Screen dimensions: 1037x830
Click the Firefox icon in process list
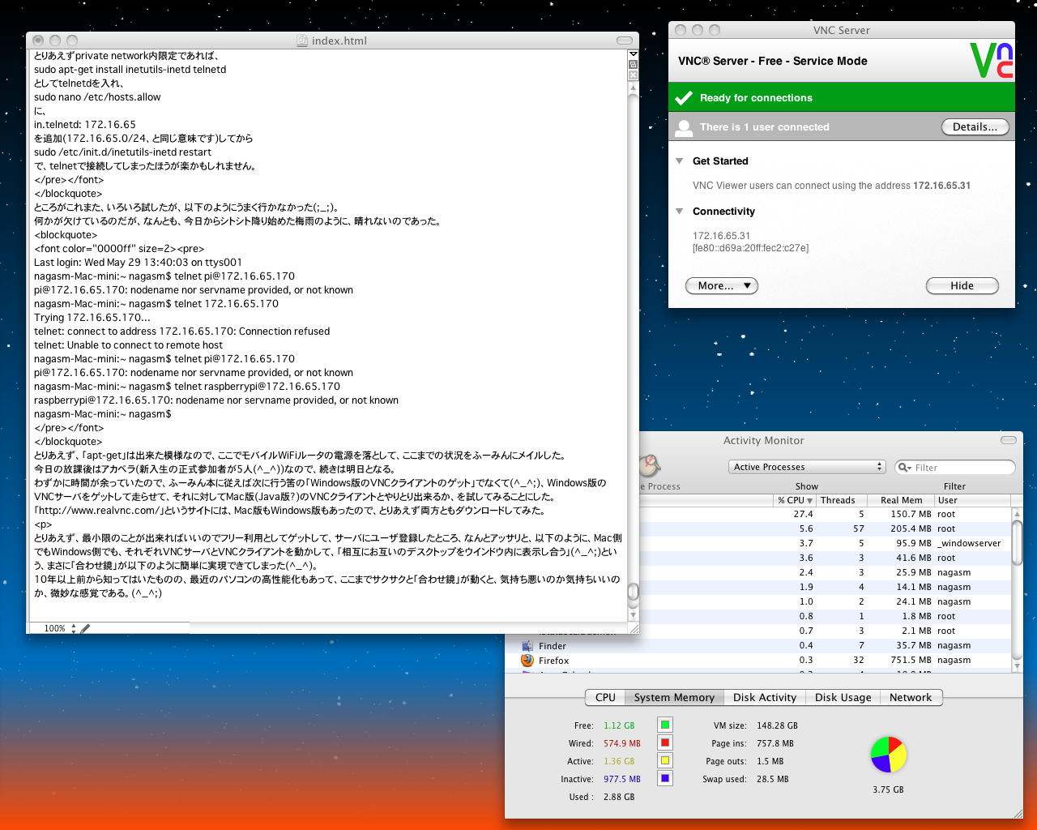(x=527, y=661)
